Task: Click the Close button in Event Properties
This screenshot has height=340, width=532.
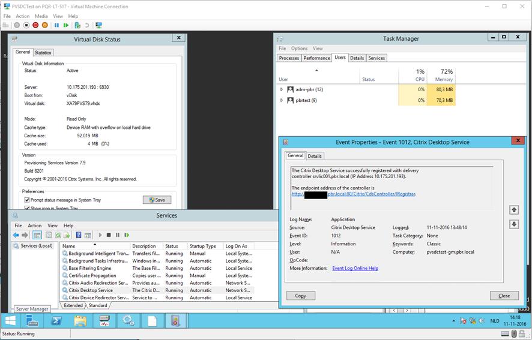Action: pyautogui.click(x=504, y=296)
